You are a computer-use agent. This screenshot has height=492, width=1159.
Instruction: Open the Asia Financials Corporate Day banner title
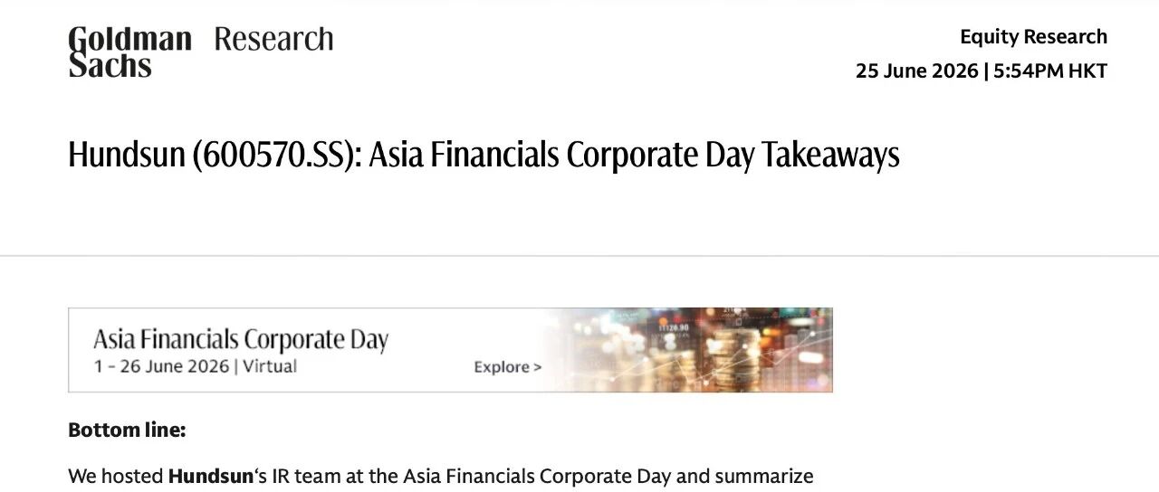[241, 340]
